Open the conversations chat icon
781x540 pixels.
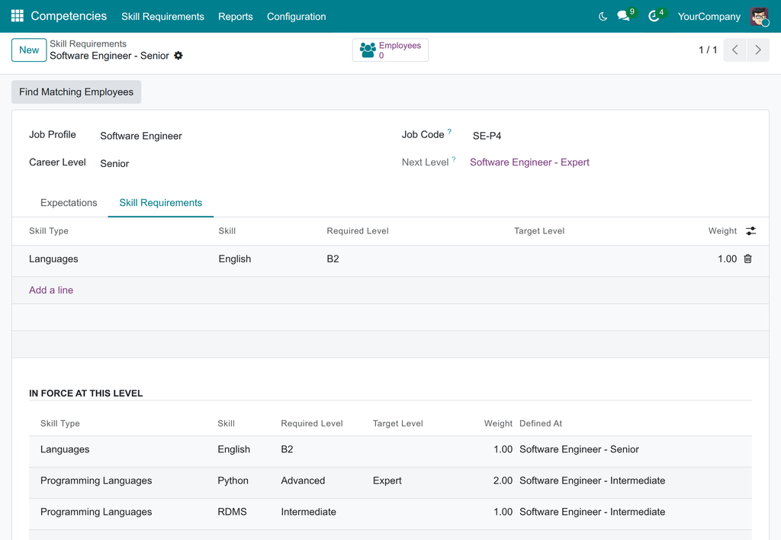click(x=624, y=16)
